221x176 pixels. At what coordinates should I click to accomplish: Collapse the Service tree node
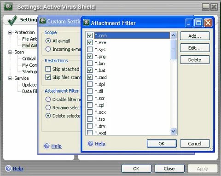pyautogui.click(x=10, y=78)
